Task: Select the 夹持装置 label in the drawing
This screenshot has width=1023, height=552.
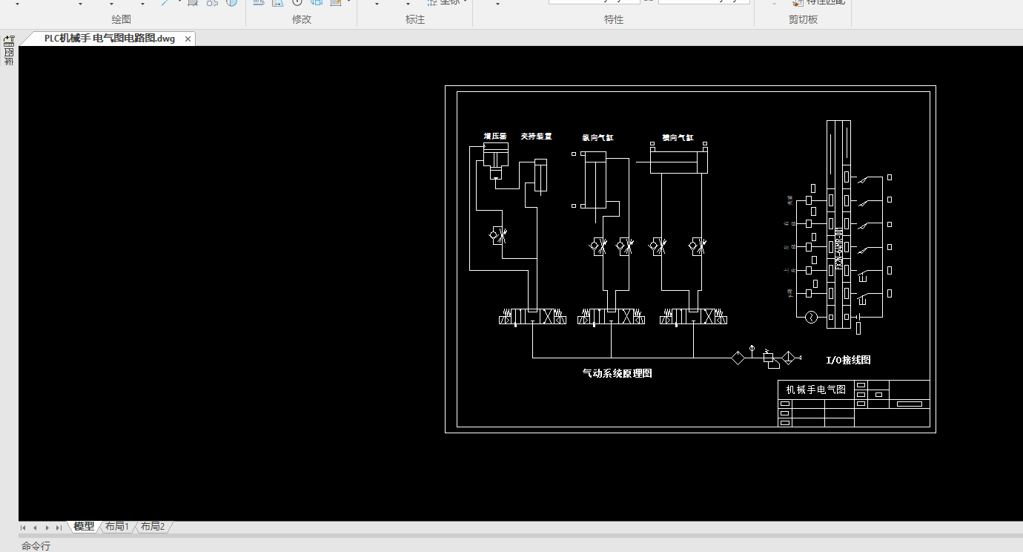Action: (x=536, y=137)
